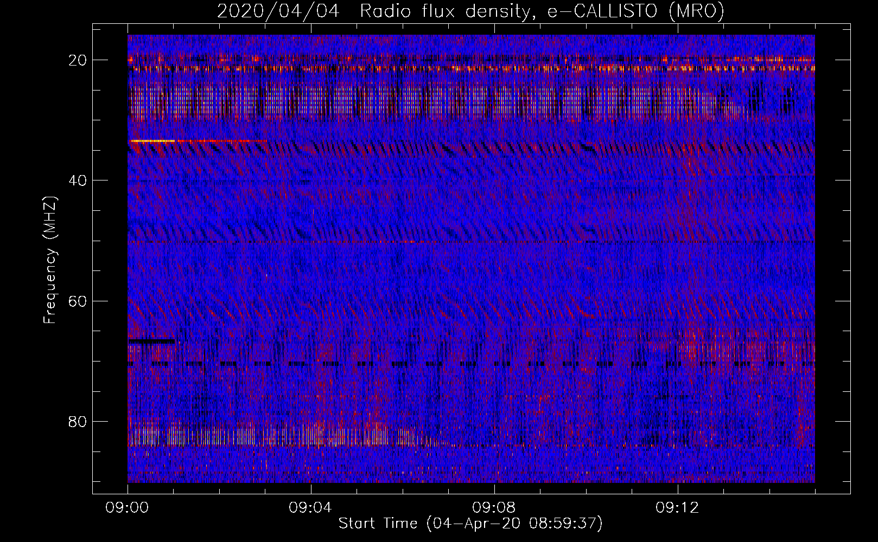Click the 09:00 time axis label
The image size is (878, 542).
[128, 508]
